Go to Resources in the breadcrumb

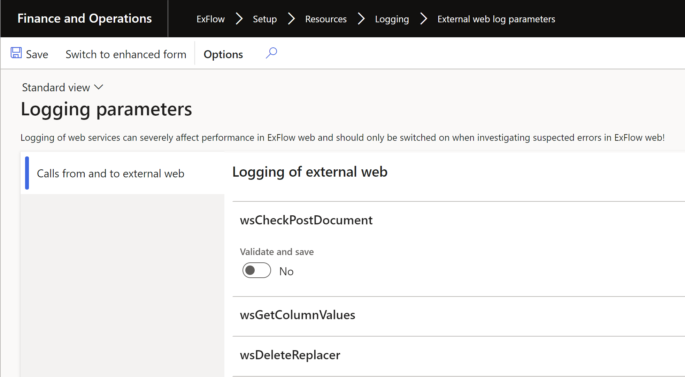point(326,19)
